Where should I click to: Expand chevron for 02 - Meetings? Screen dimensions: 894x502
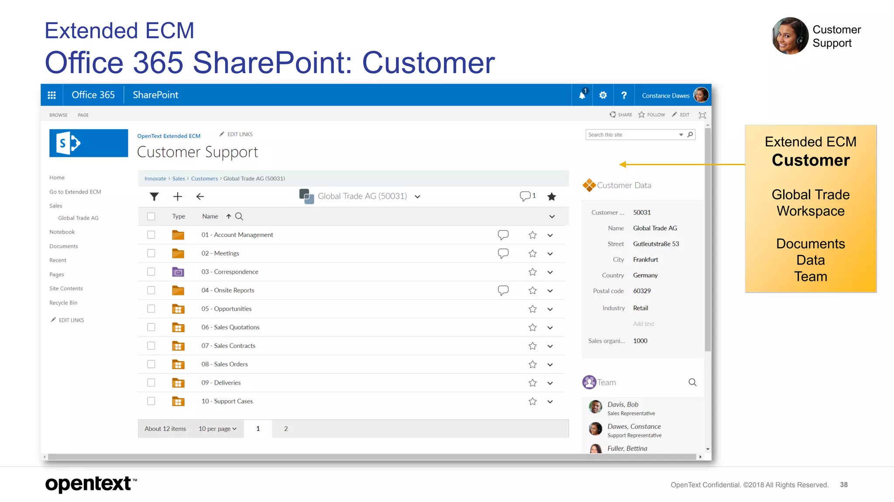[x=550, y=254]
